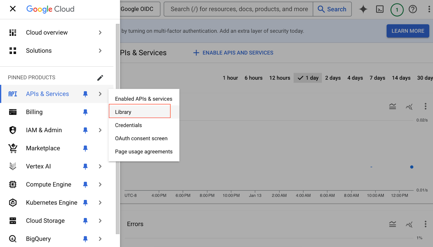Expand Cloud overview submenu chevron
Viewport: 433px width, 247px height.
pyautogui.click(x=100, y=32)
